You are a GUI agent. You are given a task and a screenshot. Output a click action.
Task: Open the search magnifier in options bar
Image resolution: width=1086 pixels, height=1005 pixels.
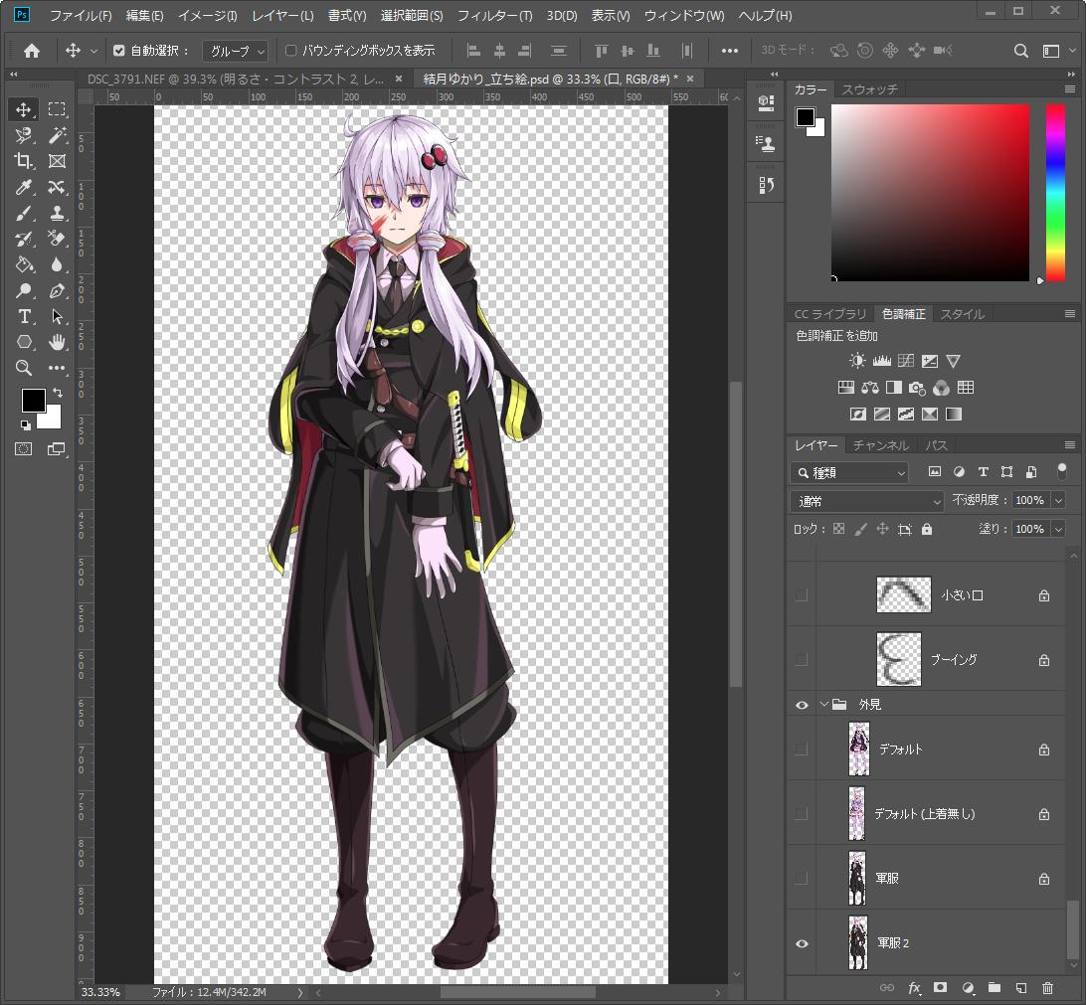(1020, 51)
